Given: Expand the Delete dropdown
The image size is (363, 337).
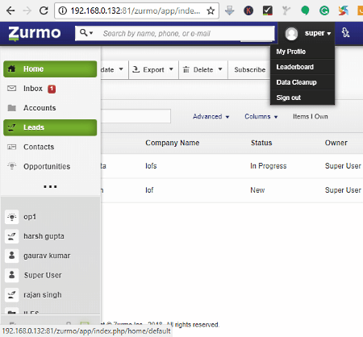Looking at the screenshot, I should 203,69.
